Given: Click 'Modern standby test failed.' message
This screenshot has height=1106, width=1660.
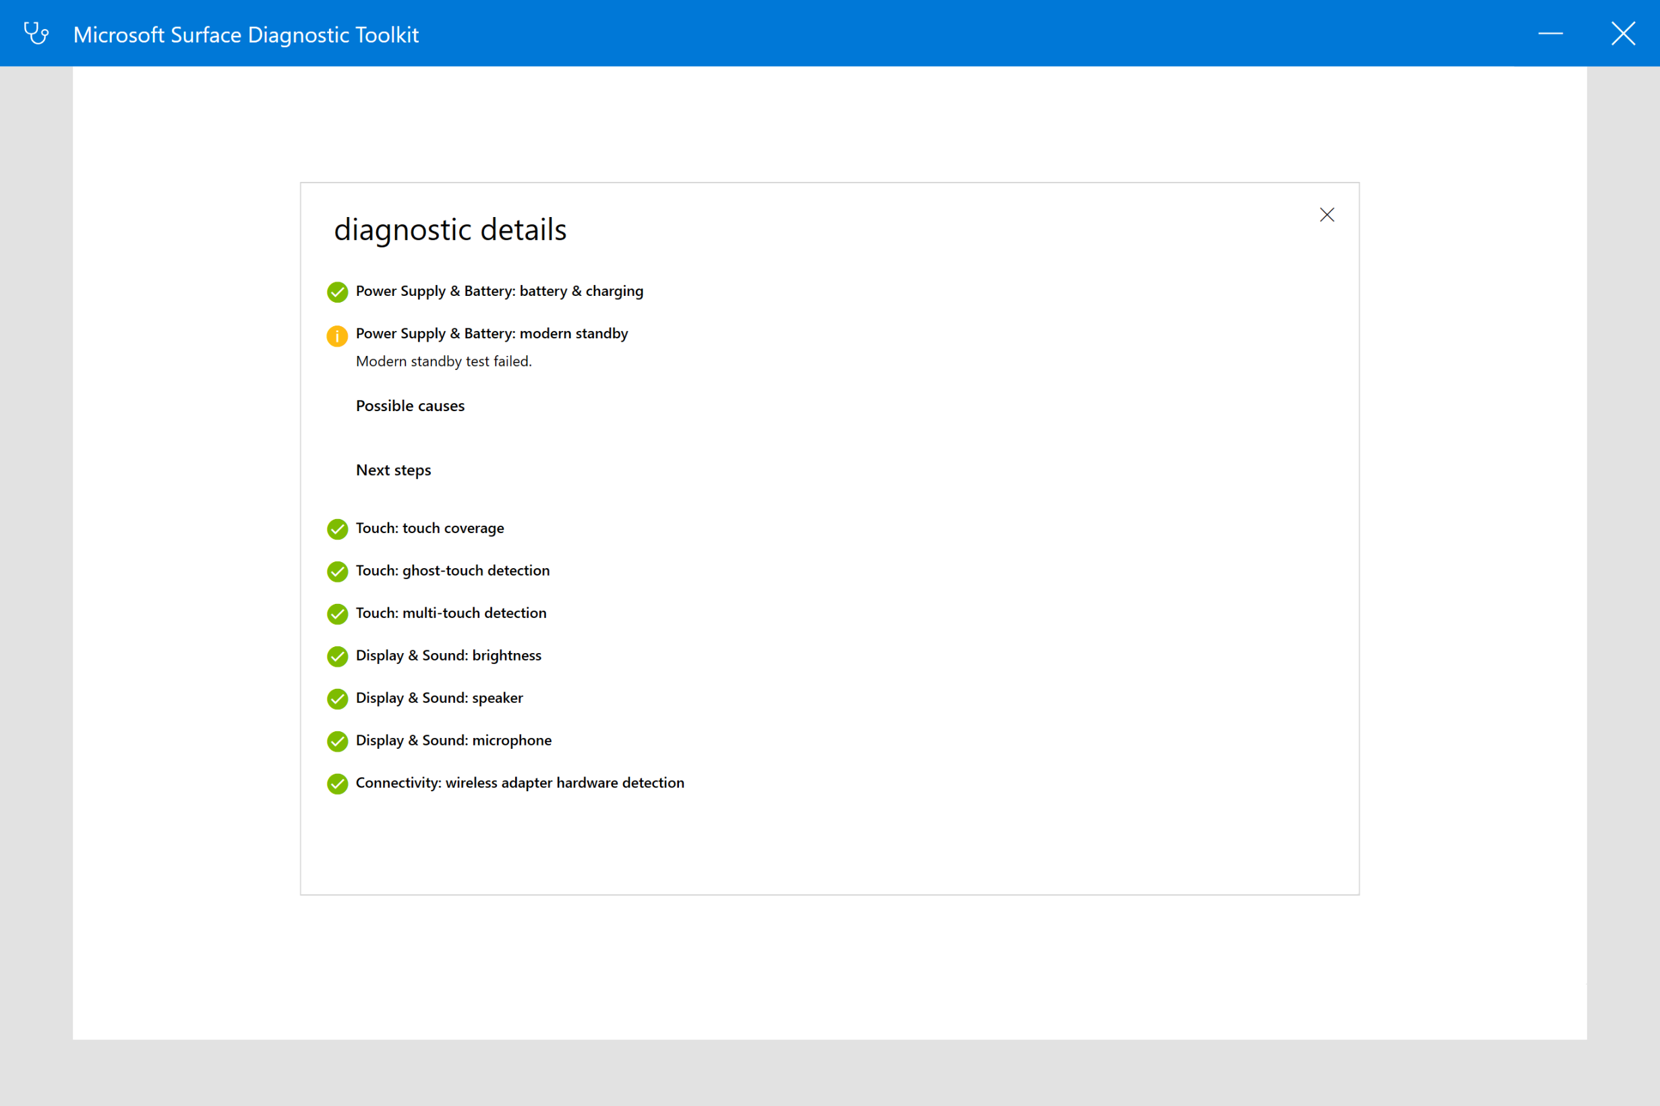Looking at the screenshot, I should pos(444,361).
